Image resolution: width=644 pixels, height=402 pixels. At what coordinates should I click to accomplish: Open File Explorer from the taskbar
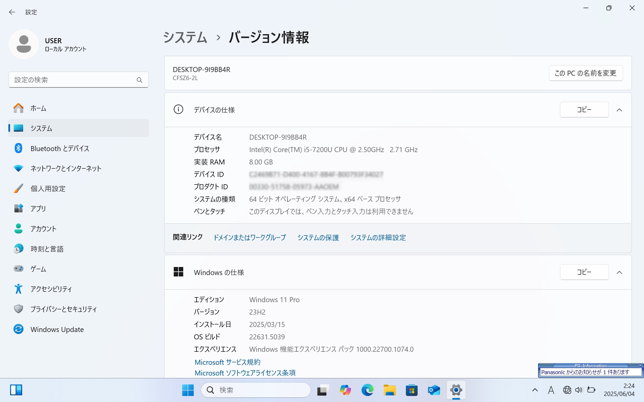(x=389, y=390)
